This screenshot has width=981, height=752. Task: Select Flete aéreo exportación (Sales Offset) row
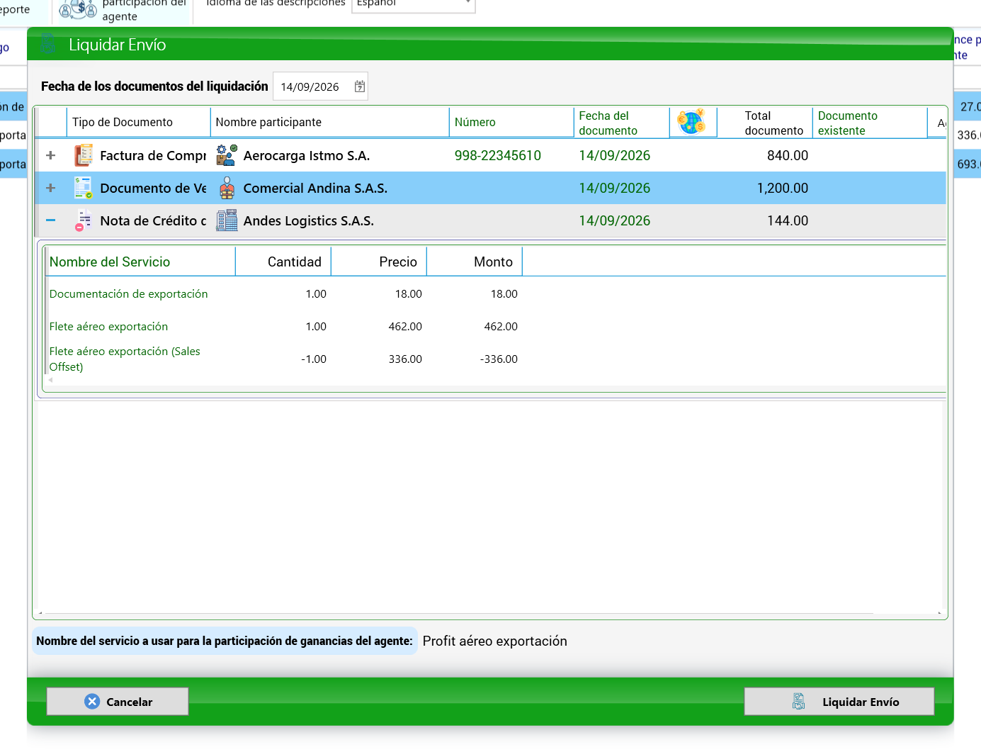(496, 359)
